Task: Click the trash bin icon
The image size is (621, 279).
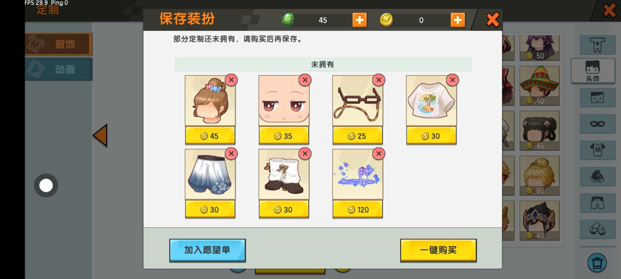Action: [x=597, y=263]
